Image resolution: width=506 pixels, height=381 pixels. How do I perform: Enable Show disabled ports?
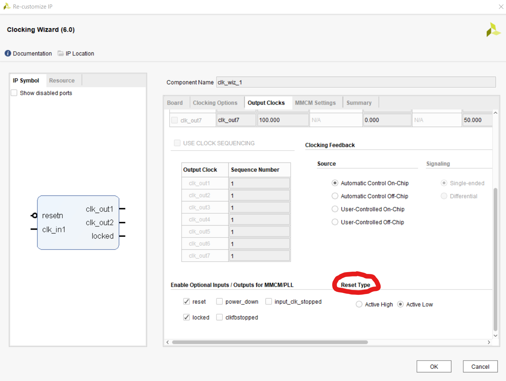14,93
